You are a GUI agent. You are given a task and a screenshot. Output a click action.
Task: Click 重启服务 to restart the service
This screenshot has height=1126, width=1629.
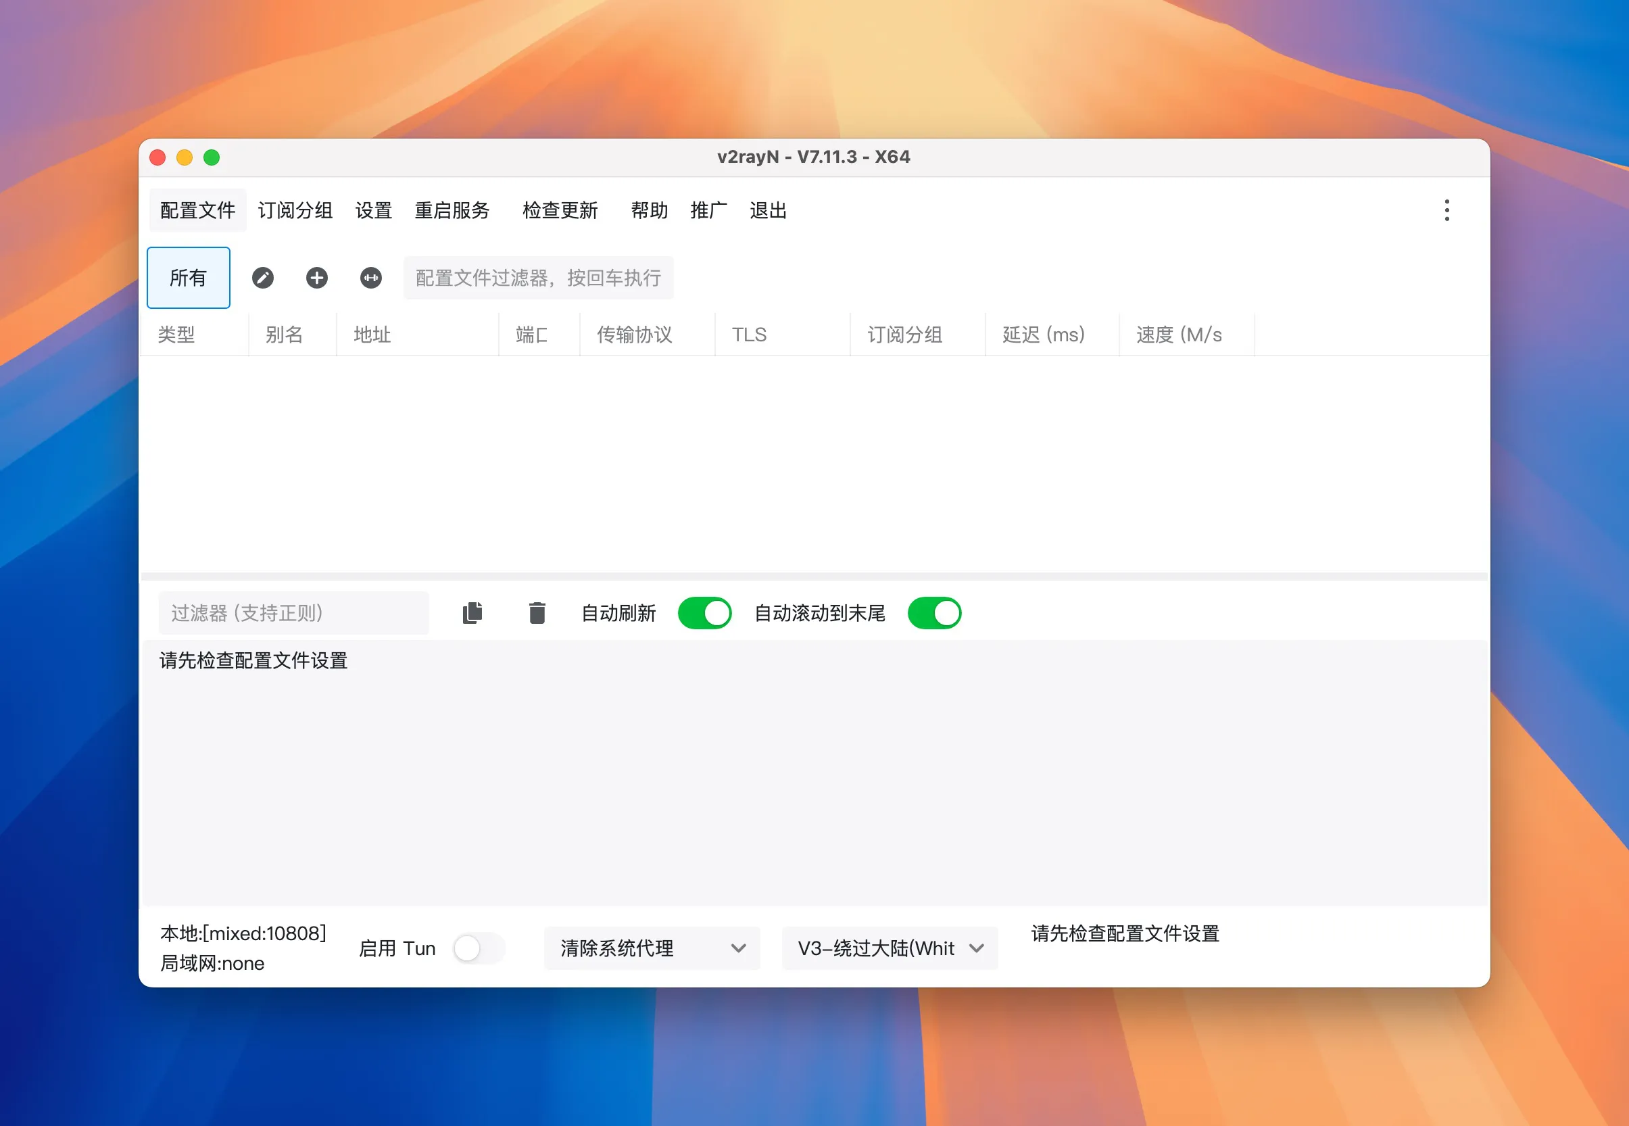452,210
